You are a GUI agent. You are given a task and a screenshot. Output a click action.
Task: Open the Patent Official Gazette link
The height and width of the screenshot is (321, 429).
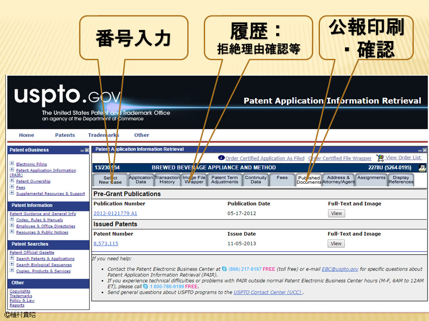(x=32, y=252)
